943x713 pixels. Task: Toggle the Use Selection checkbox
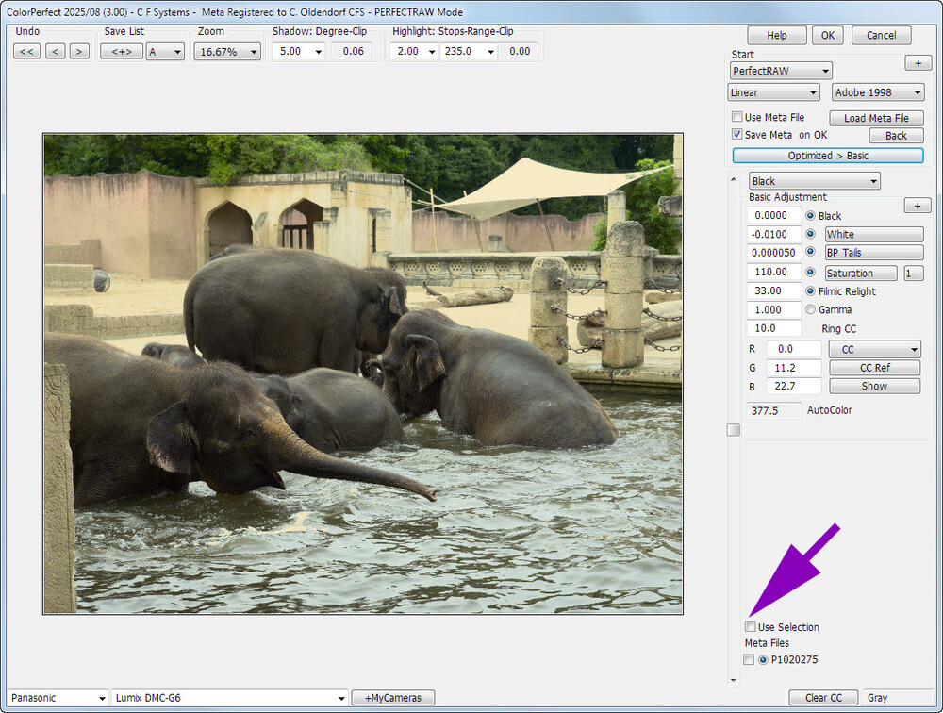pos(751,627)
